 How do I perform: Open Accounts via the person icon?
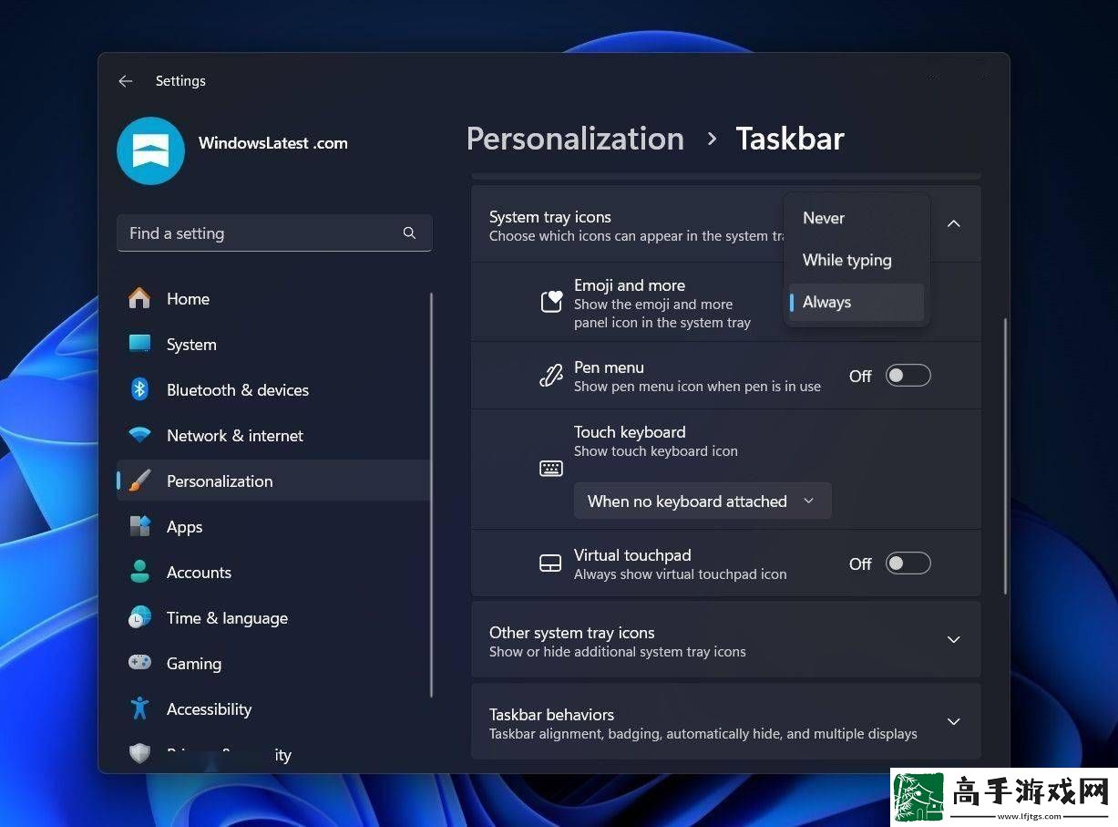tap(139, 573)
